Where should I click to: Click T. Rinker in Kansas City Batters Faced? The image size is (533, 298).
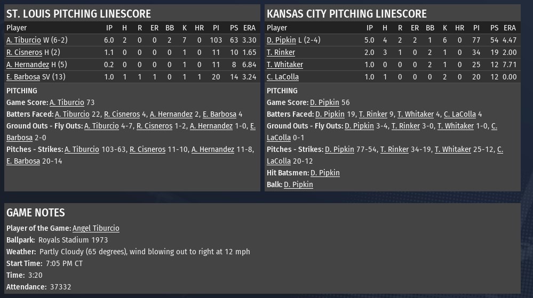point(373,114)
